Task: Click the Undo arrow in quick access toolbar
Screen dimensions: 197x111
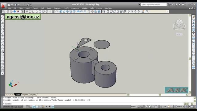Action: click(x=19, y=5)
